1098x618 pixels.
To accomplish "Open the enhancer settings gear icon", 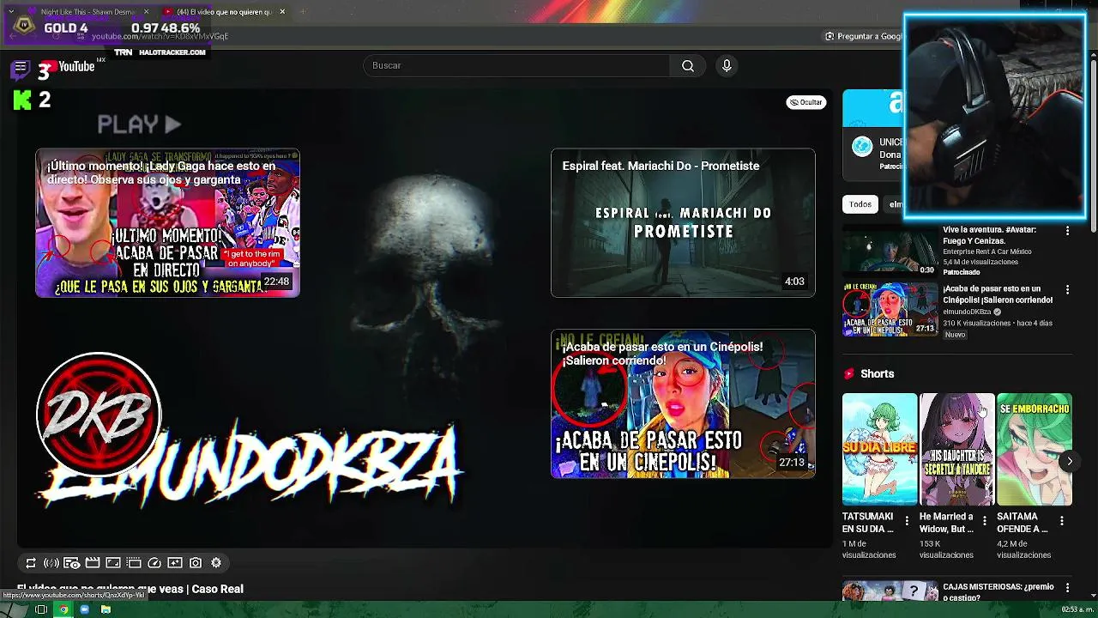I will click(x=216, y=563).
